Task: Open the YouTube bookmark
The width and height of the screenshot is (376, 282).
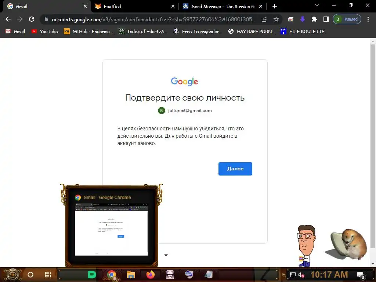Action: tap(44, 32)
